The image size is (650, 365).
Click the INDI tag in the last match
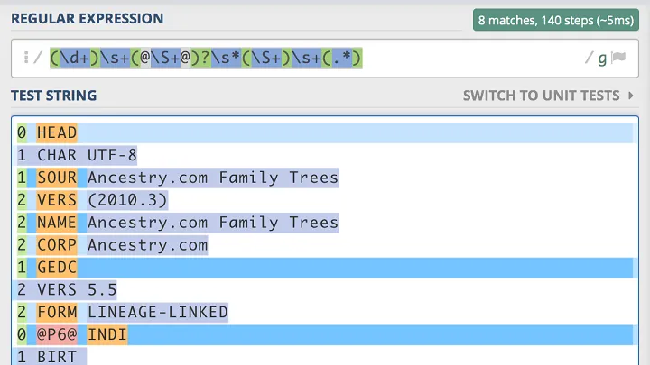coord(107,334)
